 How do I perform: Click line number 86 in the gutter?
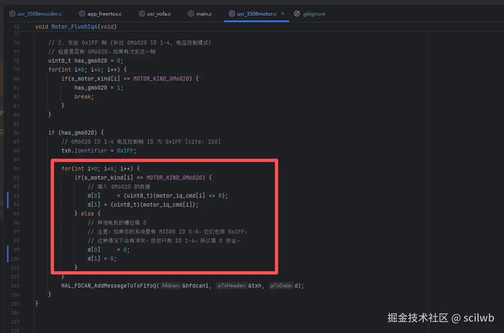(16, 133)
